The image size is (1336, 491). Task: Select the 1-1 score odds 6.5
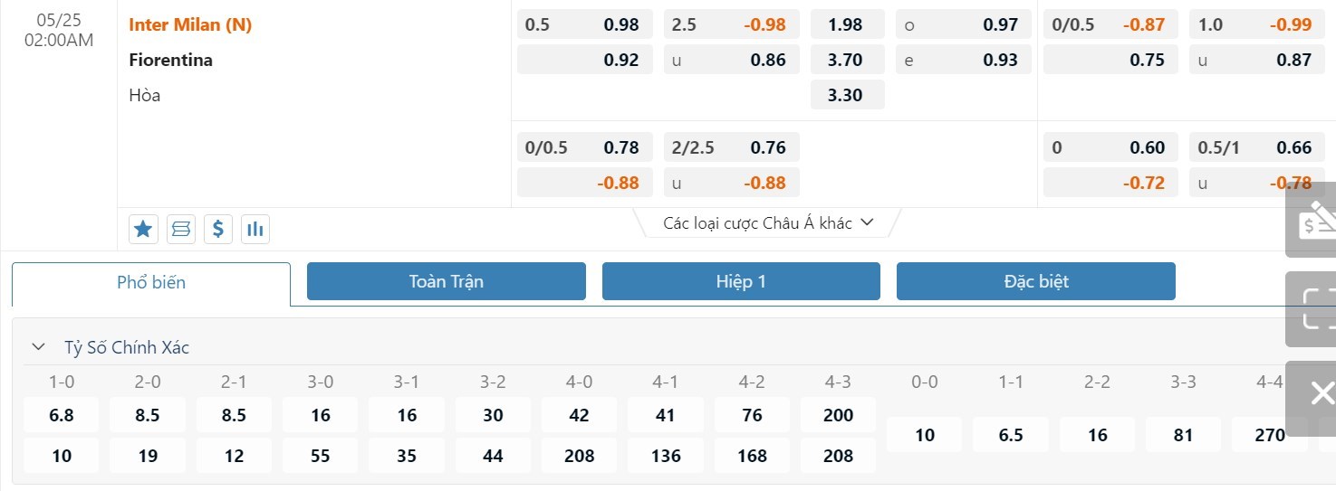[x=1011, y=435]
